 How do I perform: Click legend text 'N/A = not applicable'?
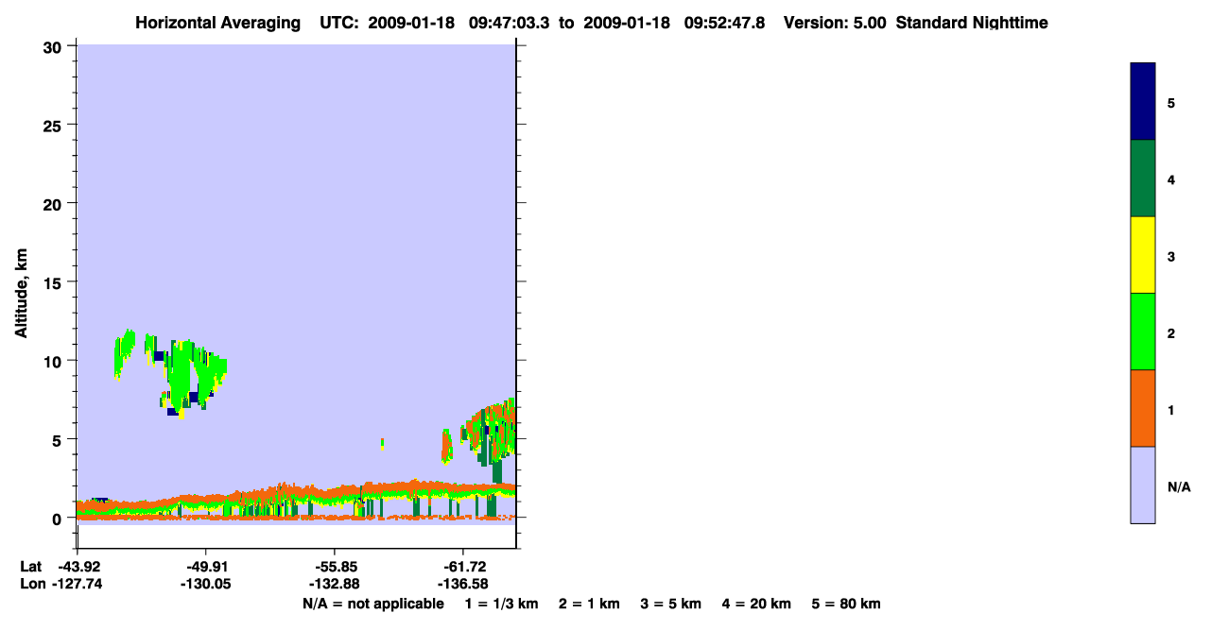(x=372, y=604)
